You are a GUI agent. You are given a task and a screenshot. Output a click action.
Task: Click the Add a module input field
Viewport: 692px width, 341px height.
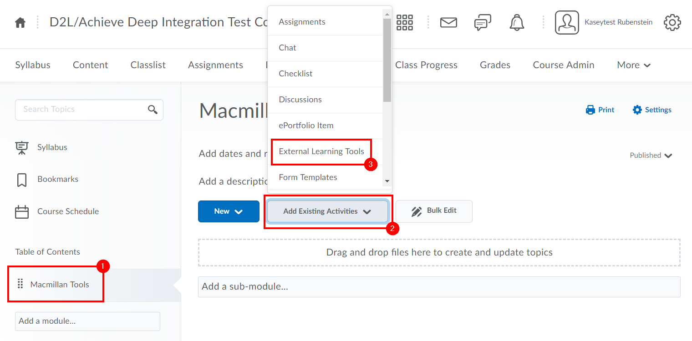coord(87,321)
